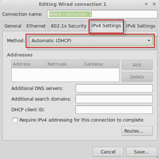Select the 802.1x Security tab

click(x=69, y=26)
